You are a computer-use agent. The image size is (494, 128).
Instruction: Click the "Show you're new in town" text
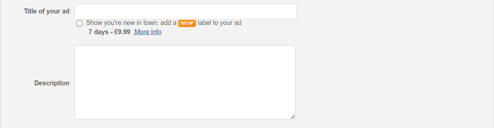point(122,23)
